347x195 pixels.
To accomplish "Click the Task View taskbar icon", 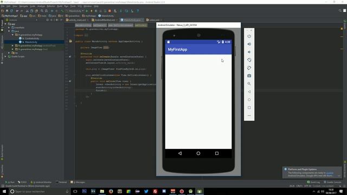I will pyautogui.click(x=75, y=191).
